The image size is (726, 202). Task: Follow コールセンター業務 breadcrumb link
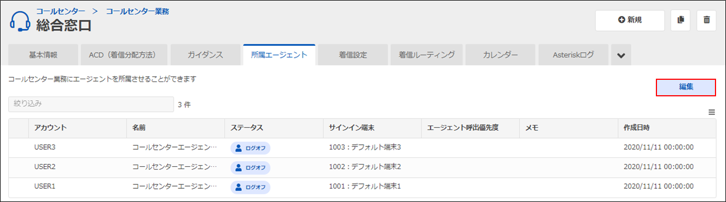click(x=137, y=10)
